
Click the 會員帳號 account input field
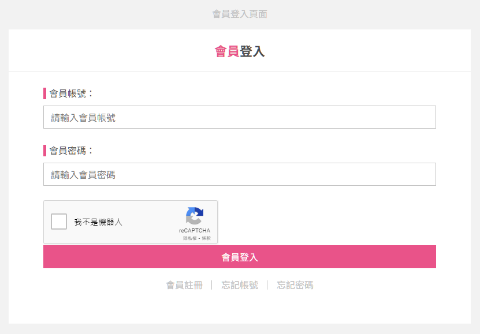point(239,117)
